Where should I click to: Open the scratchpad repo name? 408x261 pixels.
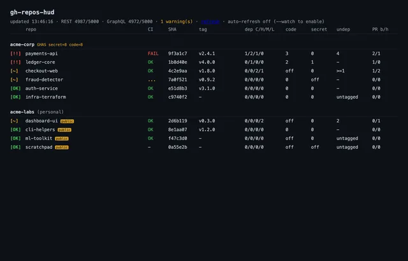point(39,147)
